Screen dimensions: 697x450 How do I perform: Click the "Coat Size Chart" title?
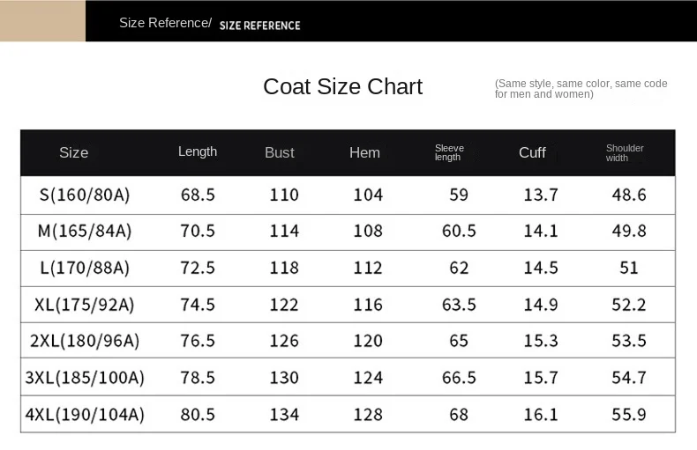pos(342,86)
